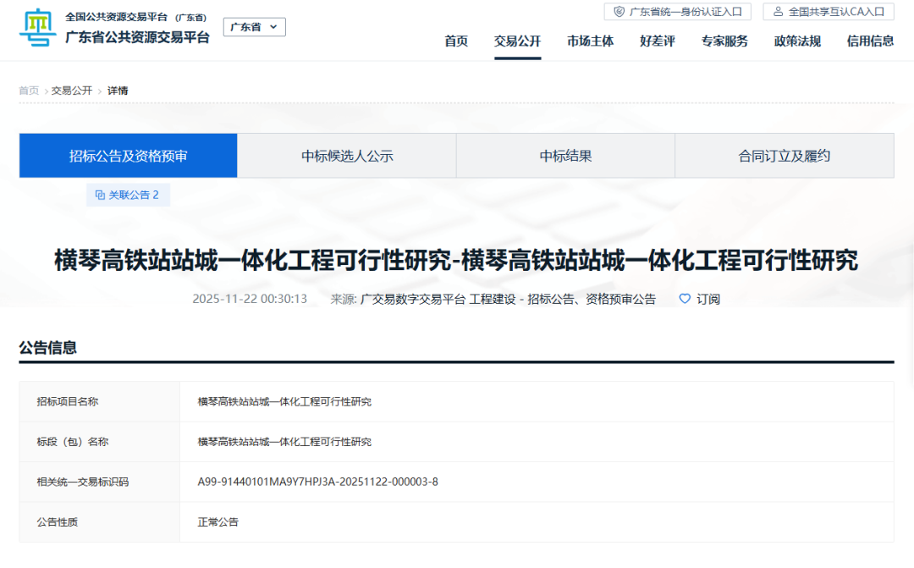Select 交易公开 in top navigation
Viewport: 914px width, 568px height.
coord(517,41)
